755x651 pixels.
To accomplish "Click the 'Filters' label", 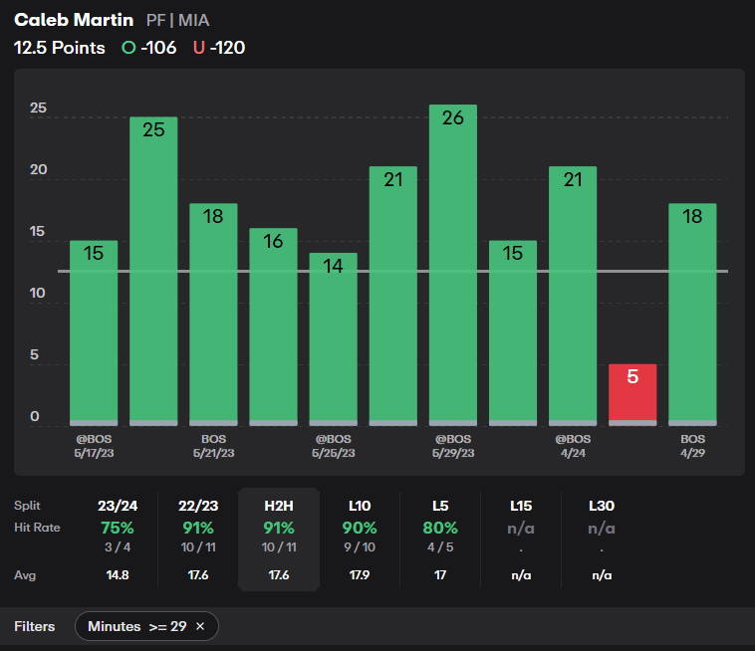I will pyautogui.click(x=35, y=626).
